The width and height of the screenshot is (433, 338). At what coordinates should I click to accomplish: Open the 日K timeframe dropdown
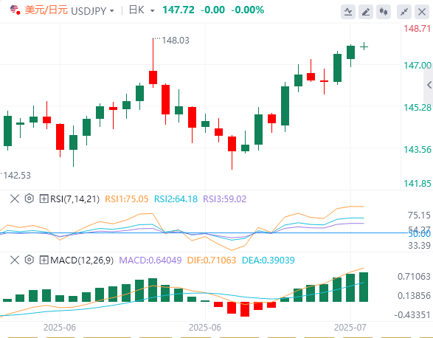click(152, 11)
